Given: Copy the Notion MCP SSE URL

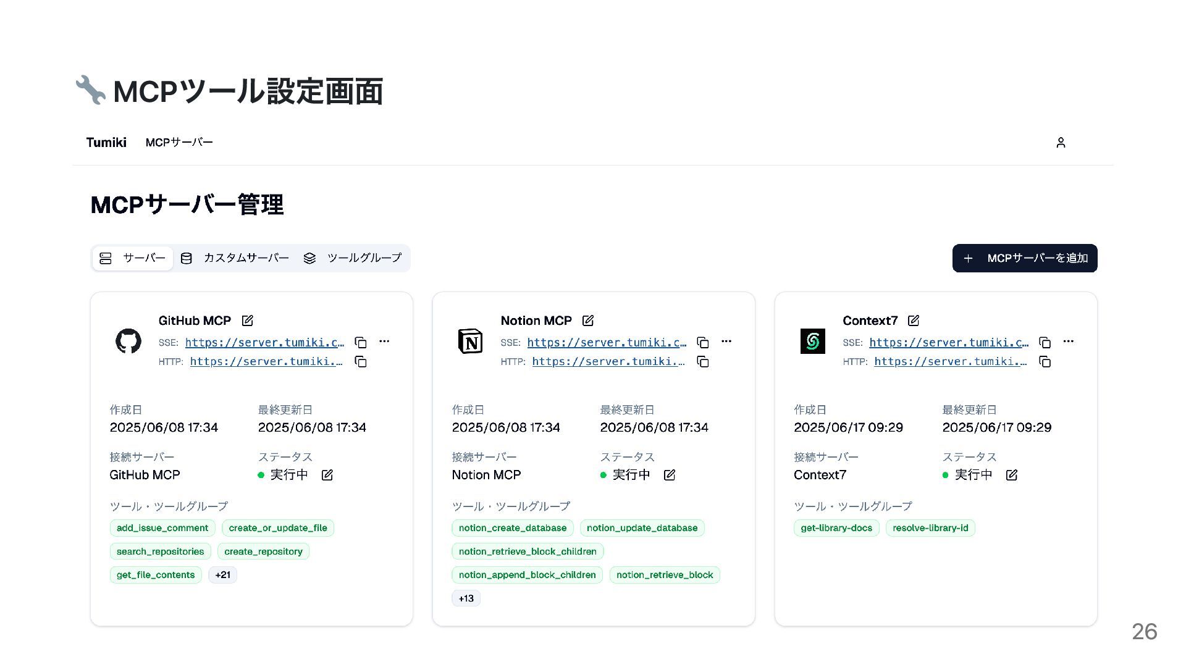Looking at the screenshot, I should [x=703, y=342].
